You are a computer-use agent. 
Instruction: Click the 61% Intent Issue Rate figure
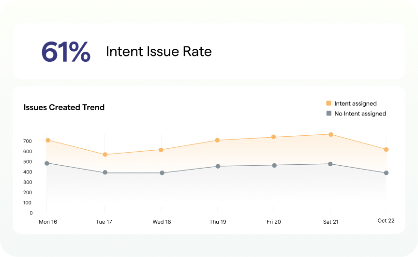(66, 52)
